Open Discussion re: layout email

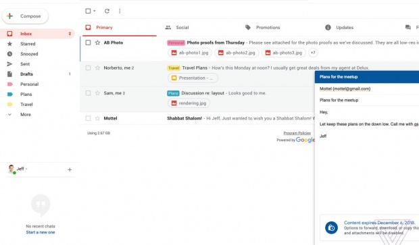(x=203, y=93)
